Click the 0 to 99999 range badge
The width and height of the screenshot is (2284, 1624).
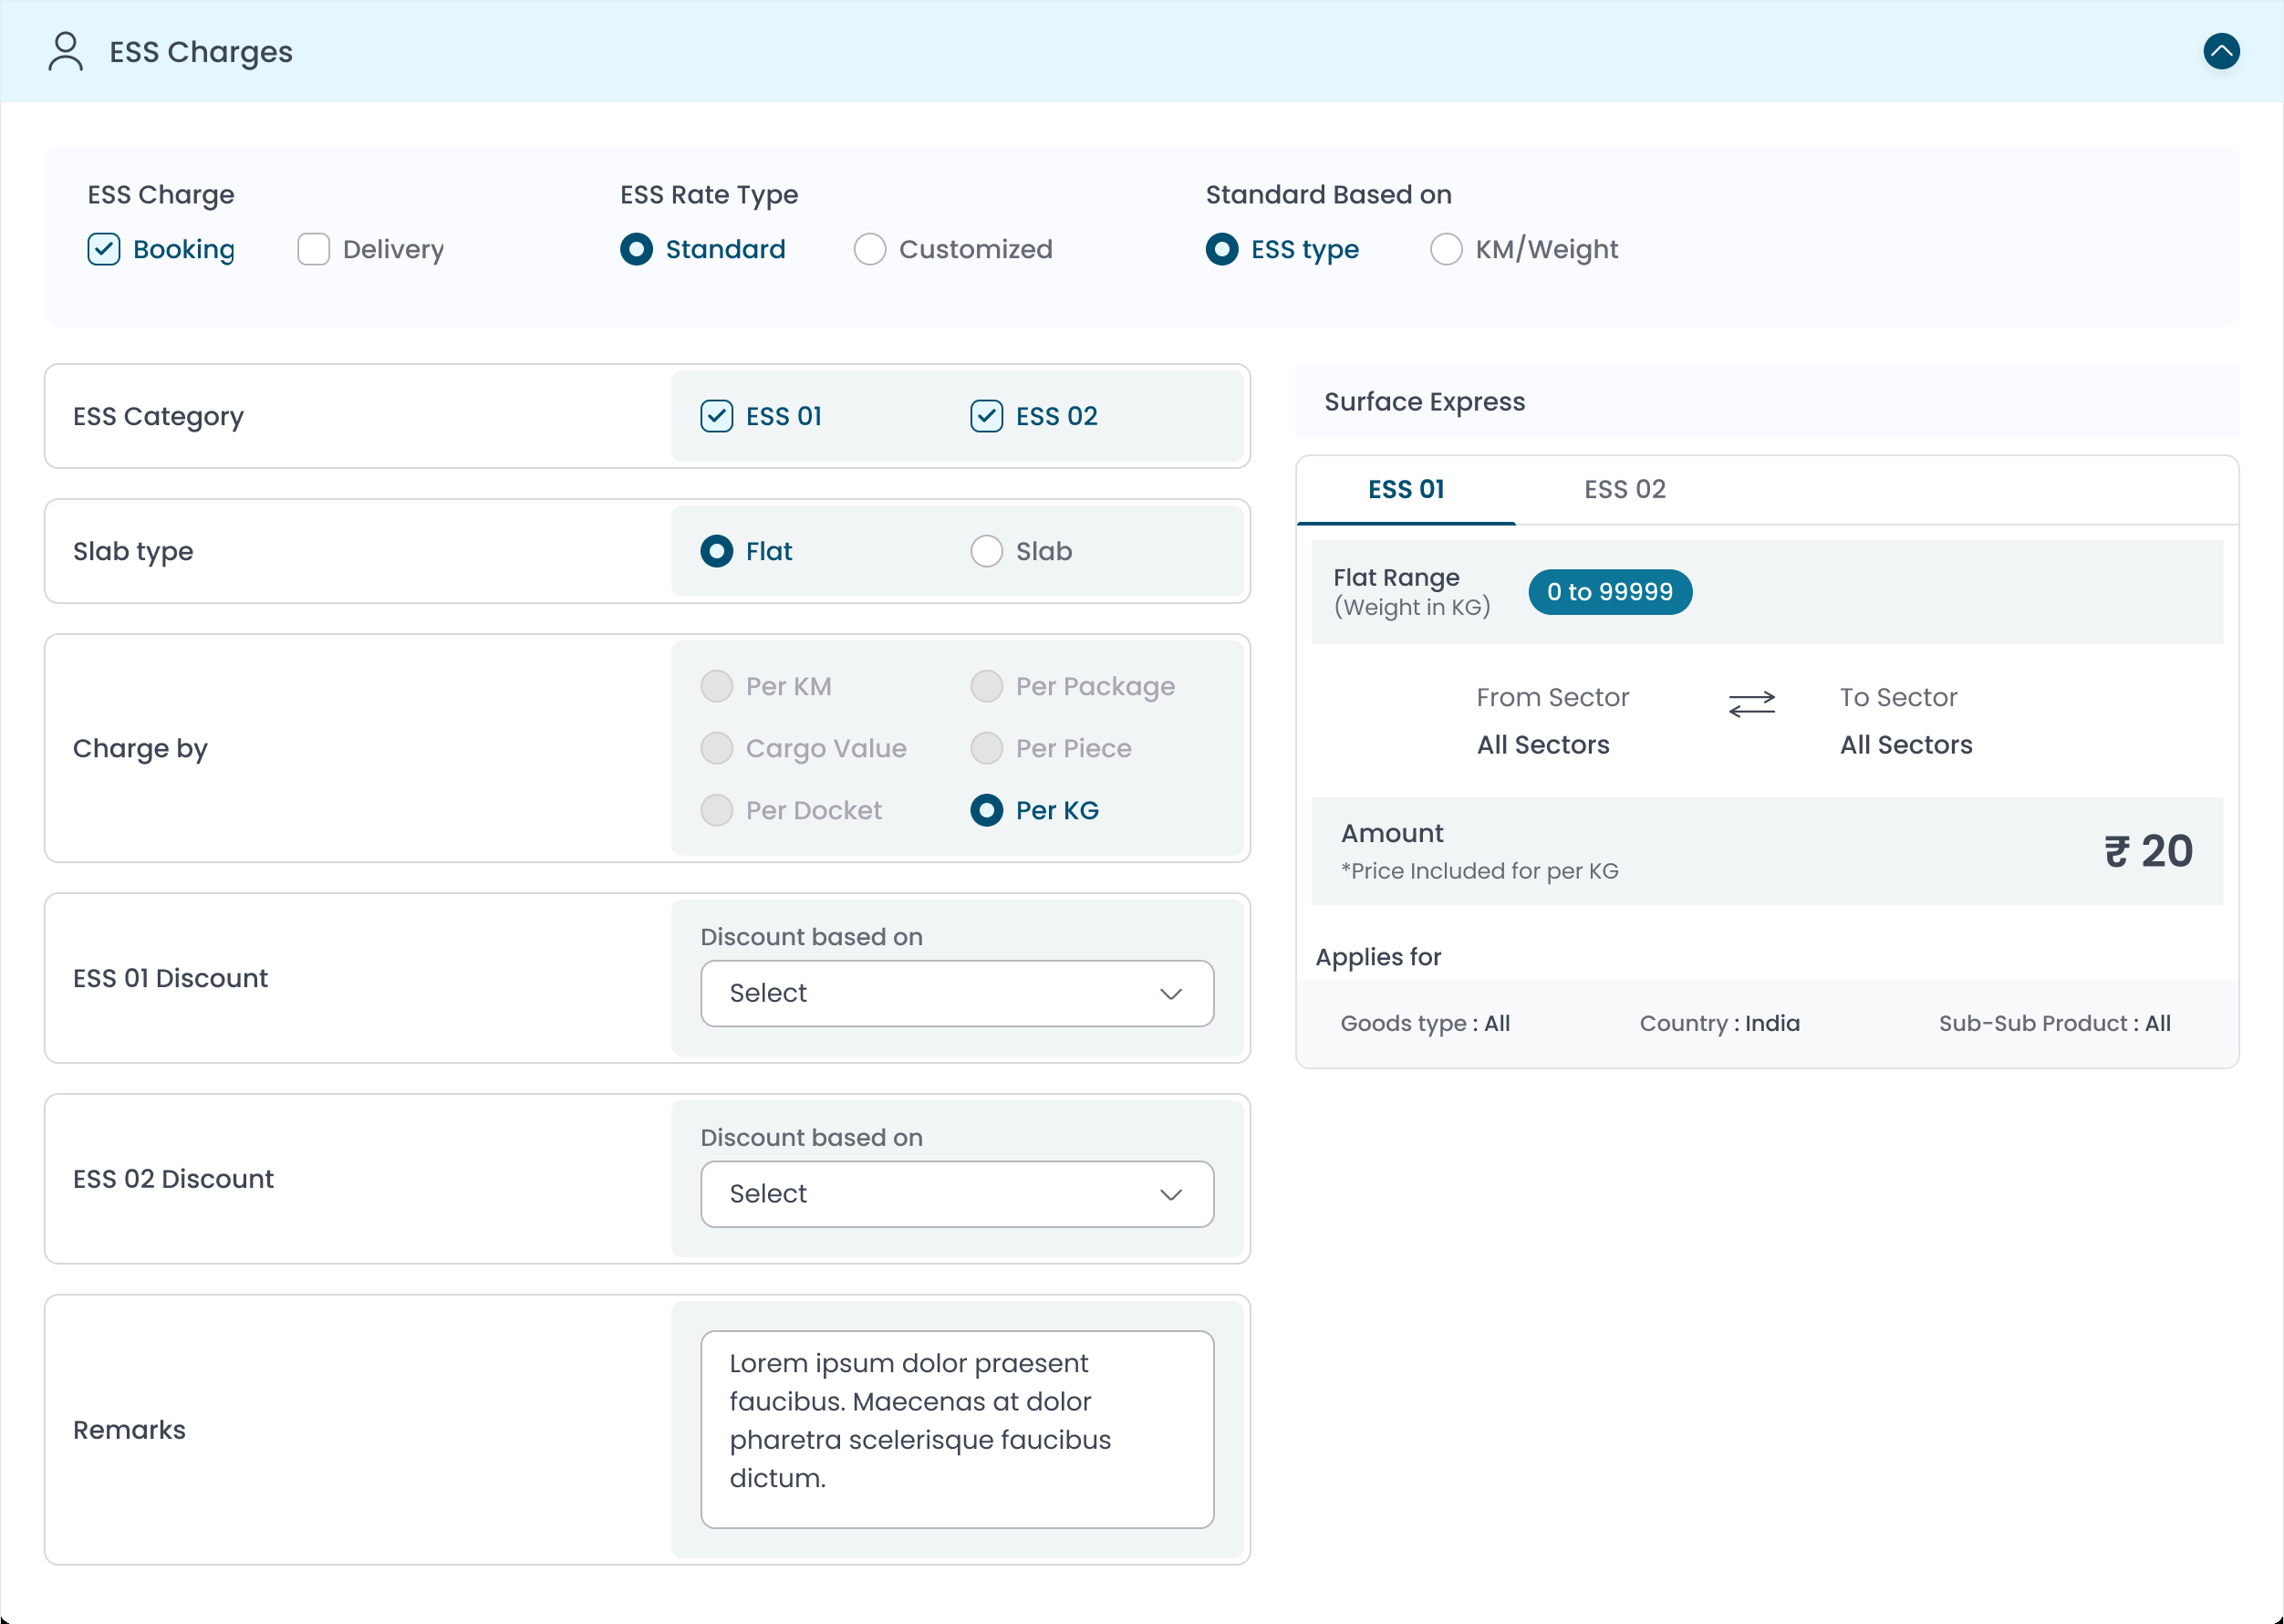[x=1610, y=592]
